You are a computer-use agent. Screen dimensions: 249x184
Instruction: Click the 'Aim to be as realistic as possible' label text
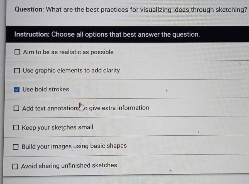pos(68,52)
